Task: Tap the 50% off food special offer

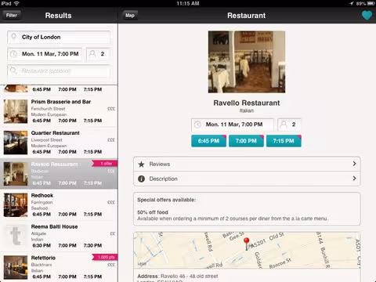Action: [233, 215]
